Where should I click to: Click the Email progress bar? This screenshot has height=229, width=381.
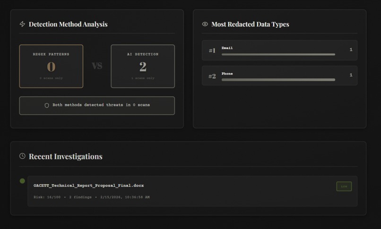coord(278,54)
